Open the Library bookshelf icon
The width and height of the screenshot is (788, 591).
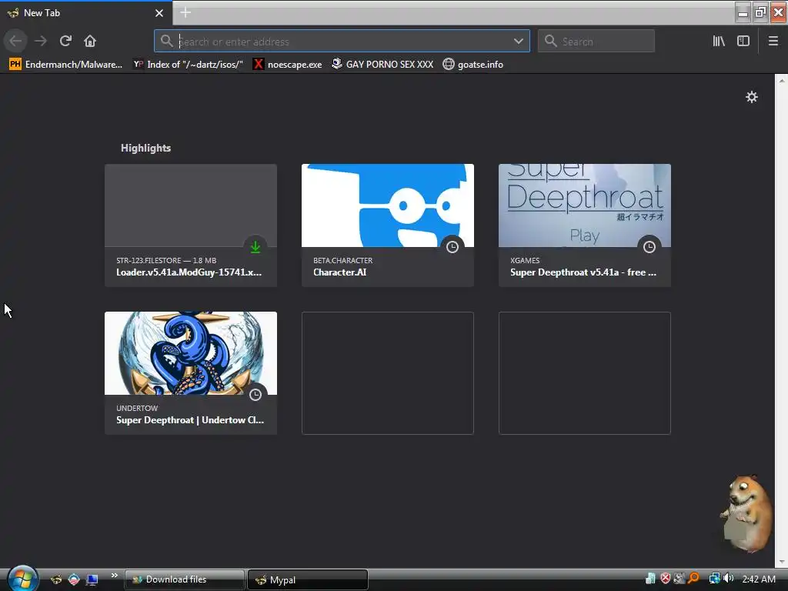click(719, 41)
